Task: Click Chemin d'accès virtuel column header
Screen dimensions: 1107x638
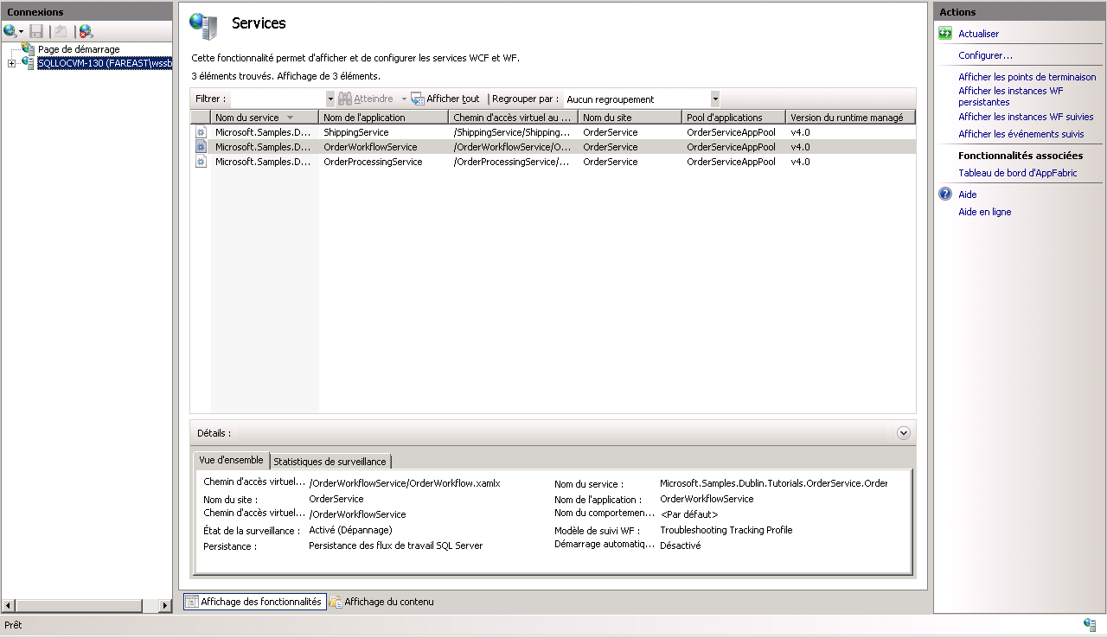Action: pos(514,118)
